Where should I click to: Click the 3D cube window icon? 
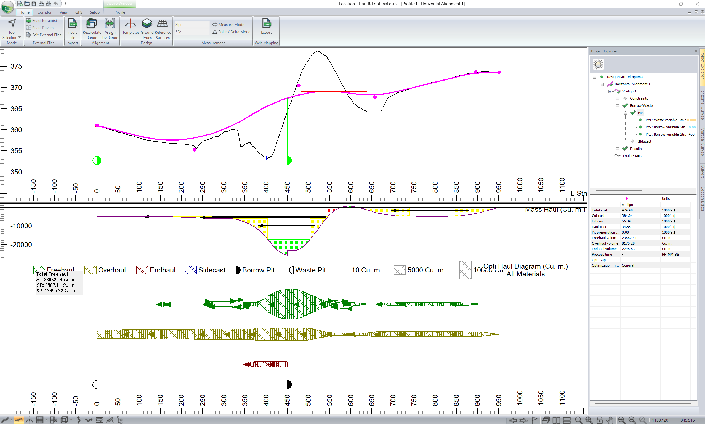click(x=64, y=420)
